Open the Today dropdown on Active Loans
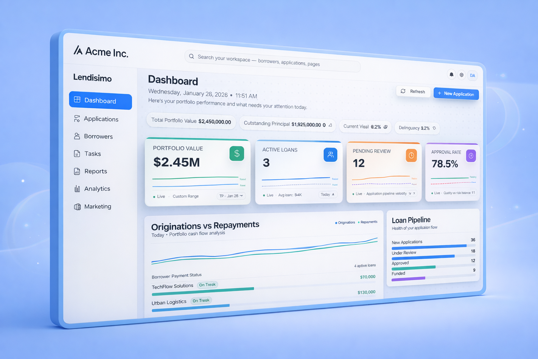Screen dimensions: 538x359 coord(328,195)
